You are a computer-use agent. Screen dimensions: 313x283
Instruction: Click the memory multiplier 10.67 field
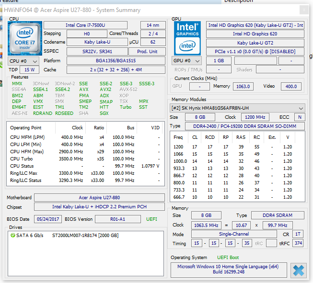pyautogui.click(x=241, y=226)
